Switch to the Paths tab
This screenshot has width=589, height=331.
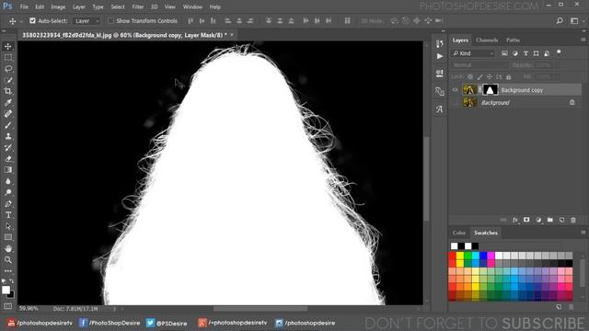point(513,40)
